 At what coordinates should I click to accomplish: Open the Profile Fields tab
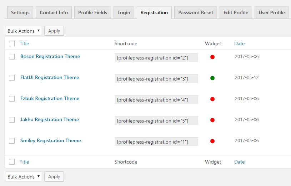click(92, 12)
